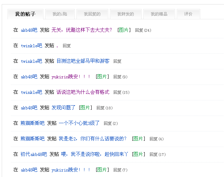Click [图片] in the 回复(9) row
Image resolution: width=224 pixels, height=177 pixels.
point(102,77)
